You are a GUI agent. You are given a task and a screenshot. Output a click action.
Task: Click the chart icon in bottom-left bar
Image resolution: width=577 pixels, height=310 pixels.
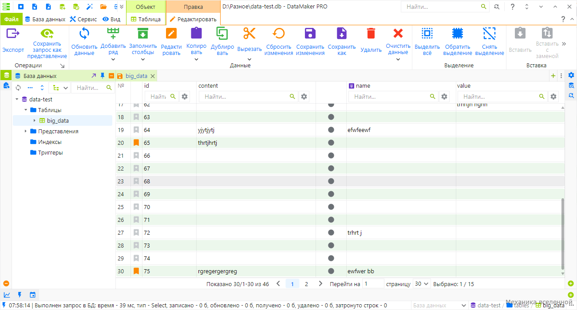point(7,294)
